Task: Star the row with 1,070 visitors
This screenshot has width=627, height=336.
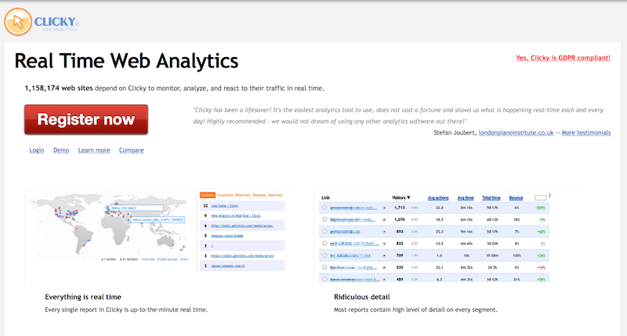Action: tap(324, 219)
